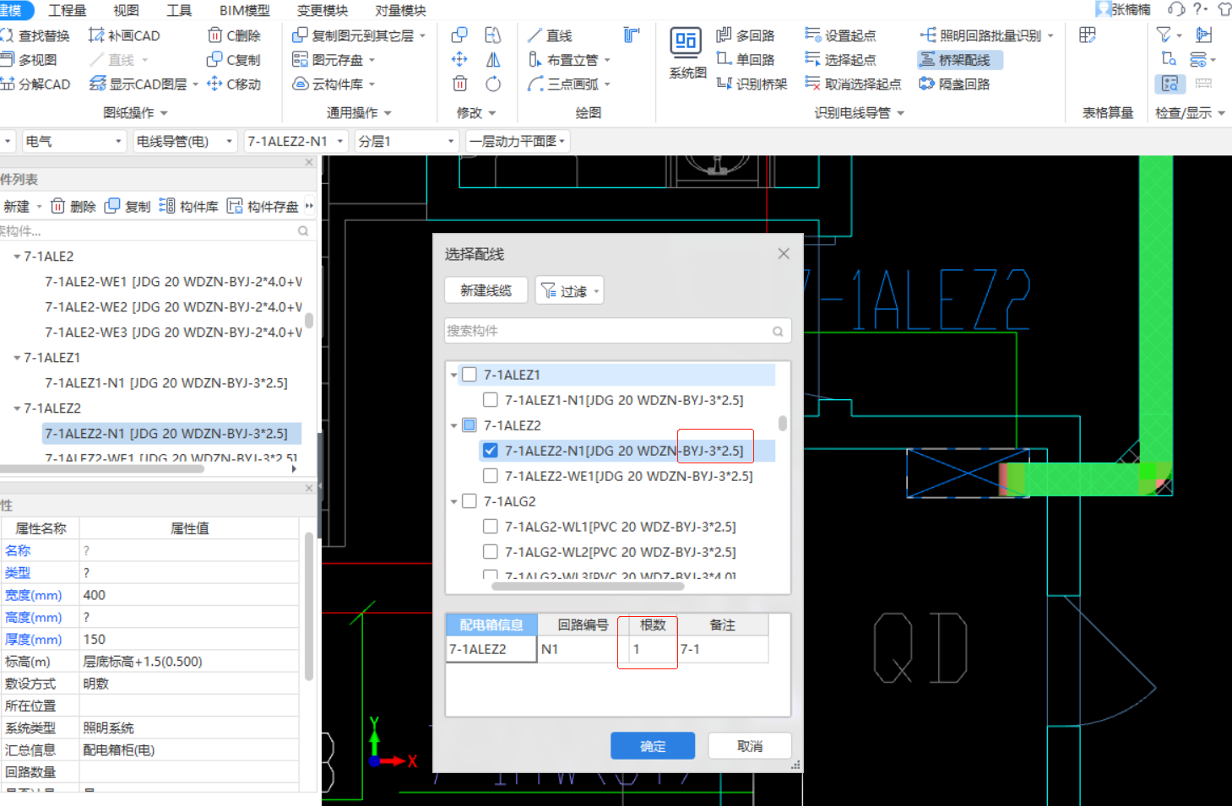Open BIM模型 ribbon tab
This screenshot has height=806, width=1232.
click(x=245, y=10)
